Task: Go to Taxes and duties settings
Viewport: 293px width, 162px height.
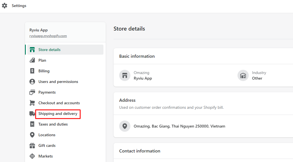Action: click(53, 124)
